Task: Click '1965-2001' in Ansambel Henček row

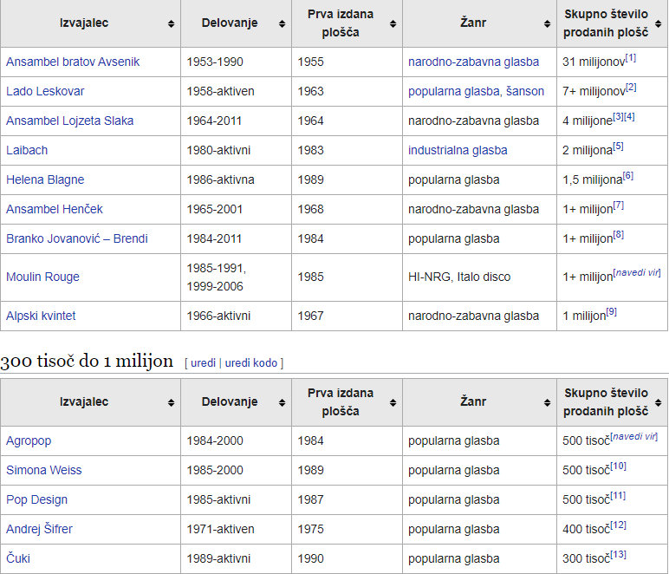Action: [x=215, y=209]
